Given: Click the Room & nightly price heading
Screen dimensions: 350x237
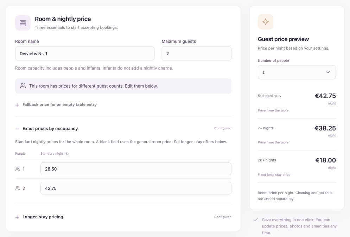Looking at the screenshot, I should (x=63, y=19).
